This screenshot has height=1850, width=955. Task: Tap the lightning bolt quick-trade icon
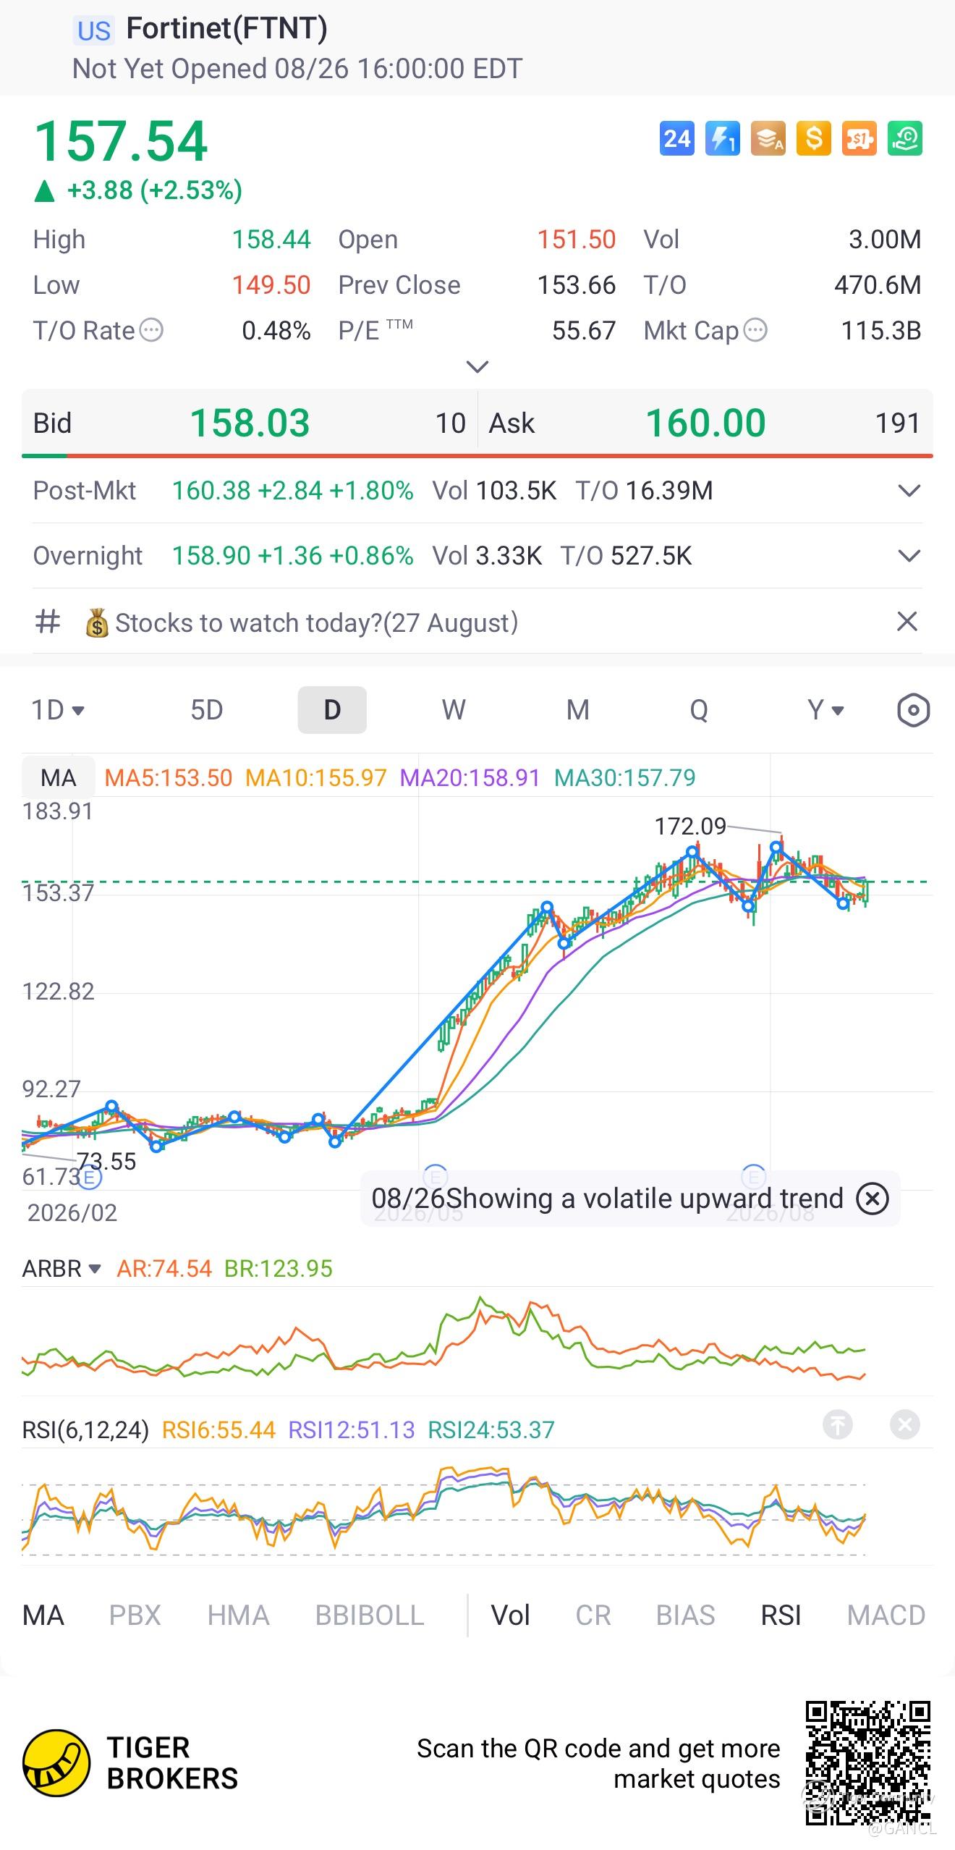pyautogui.click(x=722, y=138)
